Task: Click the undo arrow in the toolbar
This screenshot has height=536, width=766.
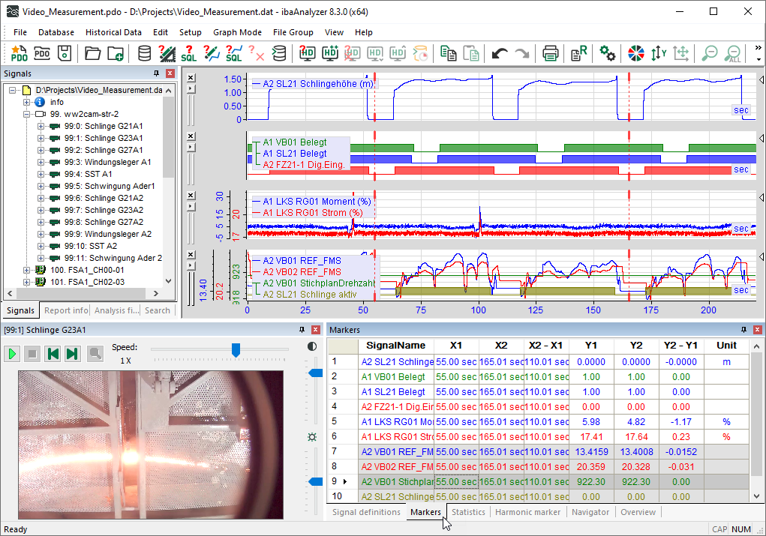Action: click(500, 53)
